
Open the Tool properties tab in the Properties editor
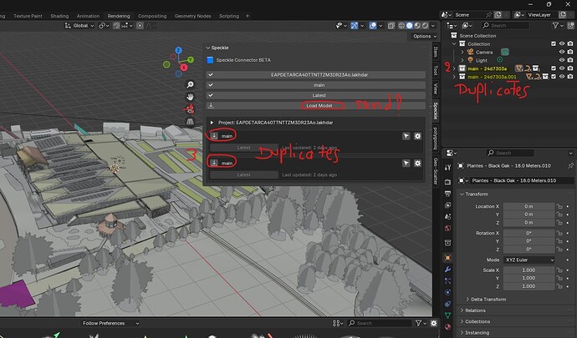[x=448, y=168]
